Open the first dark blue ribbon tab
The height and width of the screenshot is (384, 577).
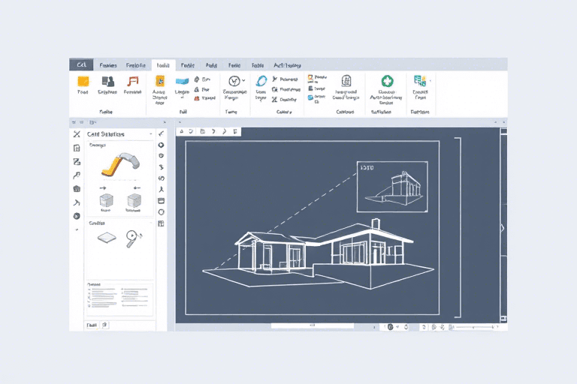click(x=80, y=65)
